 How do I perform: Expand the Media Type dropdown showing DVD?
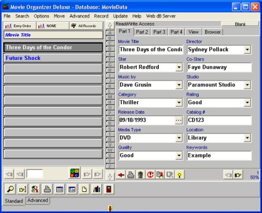pos(179,138)
